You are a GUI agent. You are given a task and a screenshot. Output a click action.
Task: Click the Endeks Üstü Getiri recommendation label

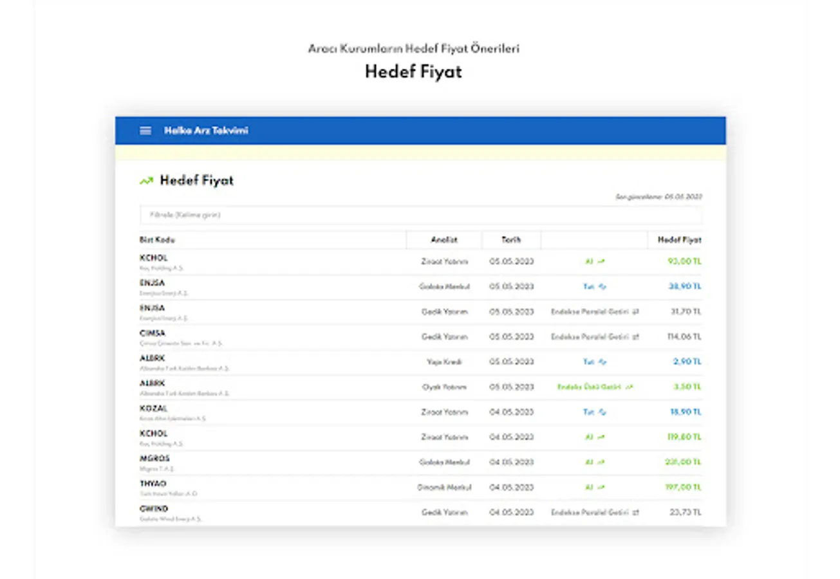589,387
